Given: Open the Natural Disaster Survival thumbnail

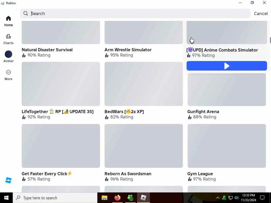Looking at the screenshot, I should tap(61, 33).
